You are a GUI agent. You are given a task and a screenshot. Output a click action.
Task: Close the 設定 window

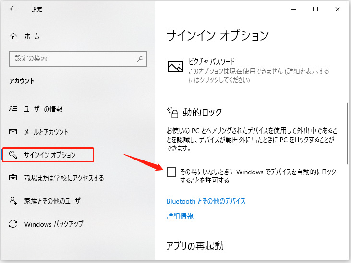click(x=338, y=9)
